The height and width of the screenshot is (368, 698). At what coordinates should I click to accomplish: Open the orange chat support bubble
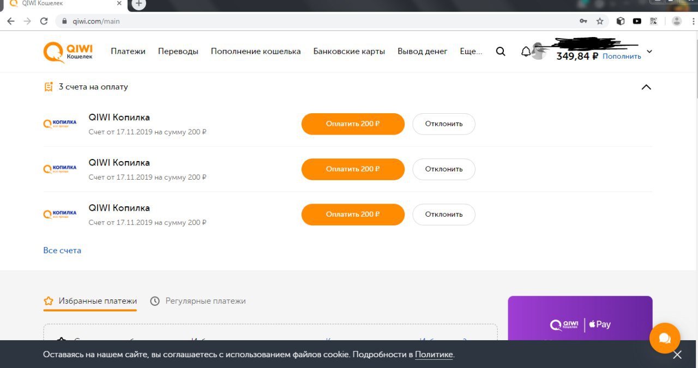tap(665, 338)
